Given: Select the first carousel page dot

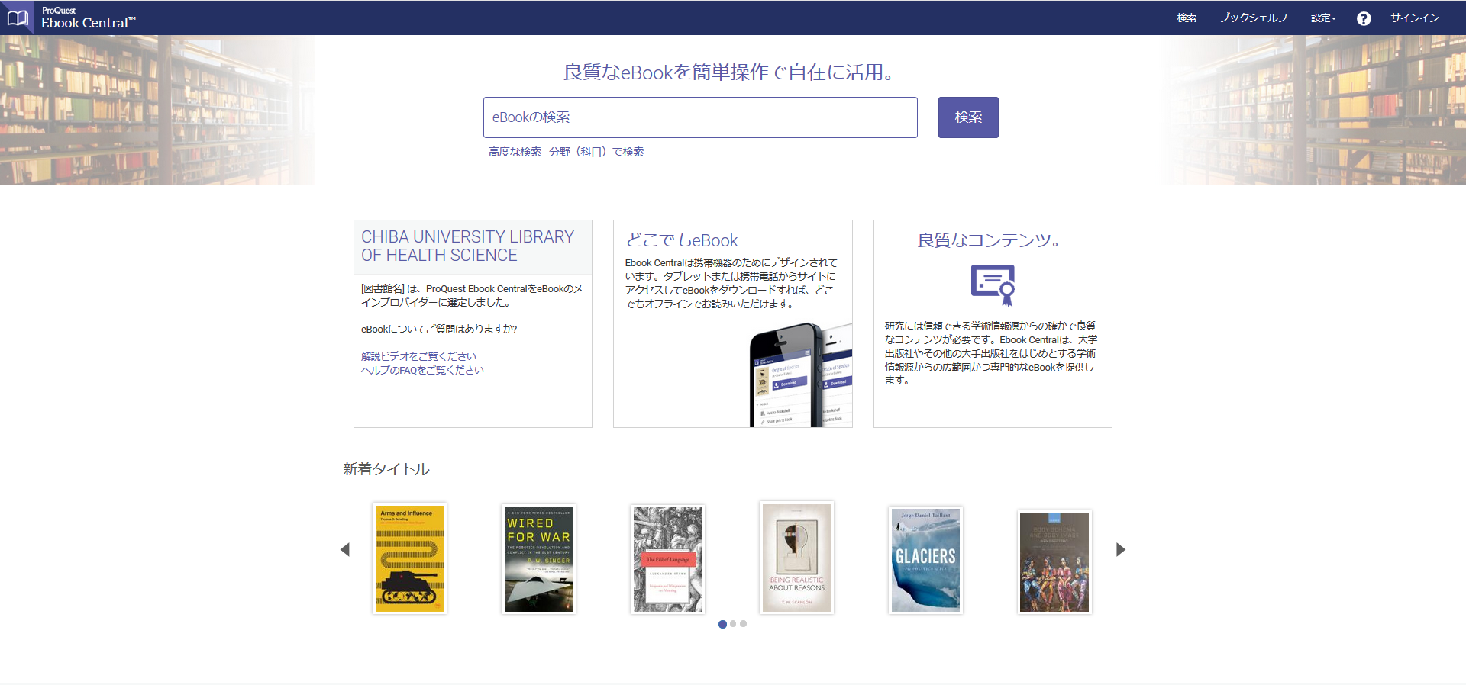Looking at the screenshot, I should click(x=722, y=624).
